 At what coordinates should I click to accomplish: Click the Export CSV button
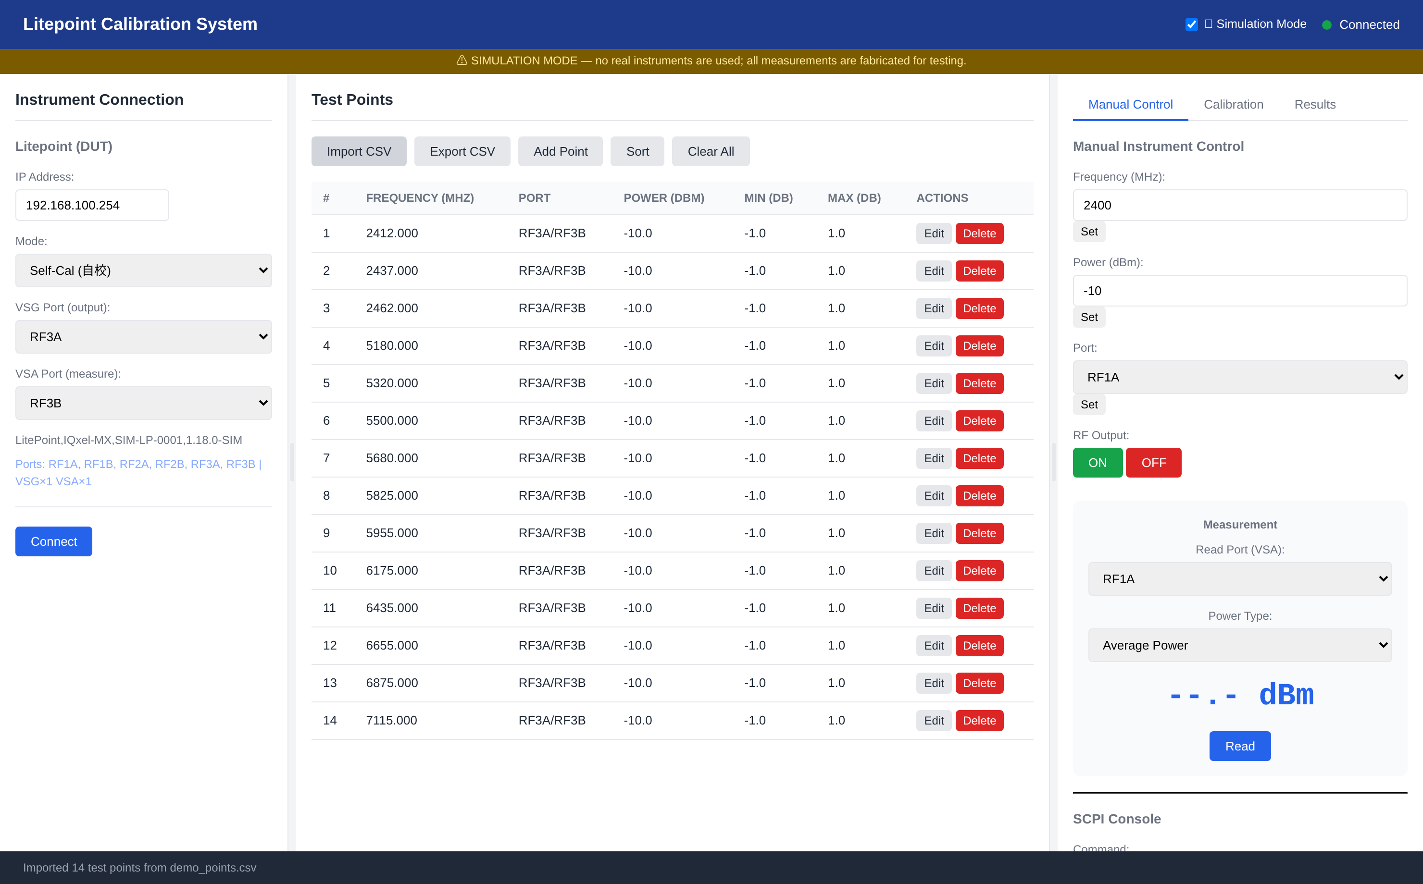tap(462, 151)
